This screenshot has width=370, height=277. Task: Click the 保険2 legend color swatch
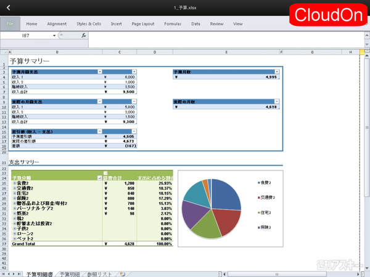click(258, 227)
